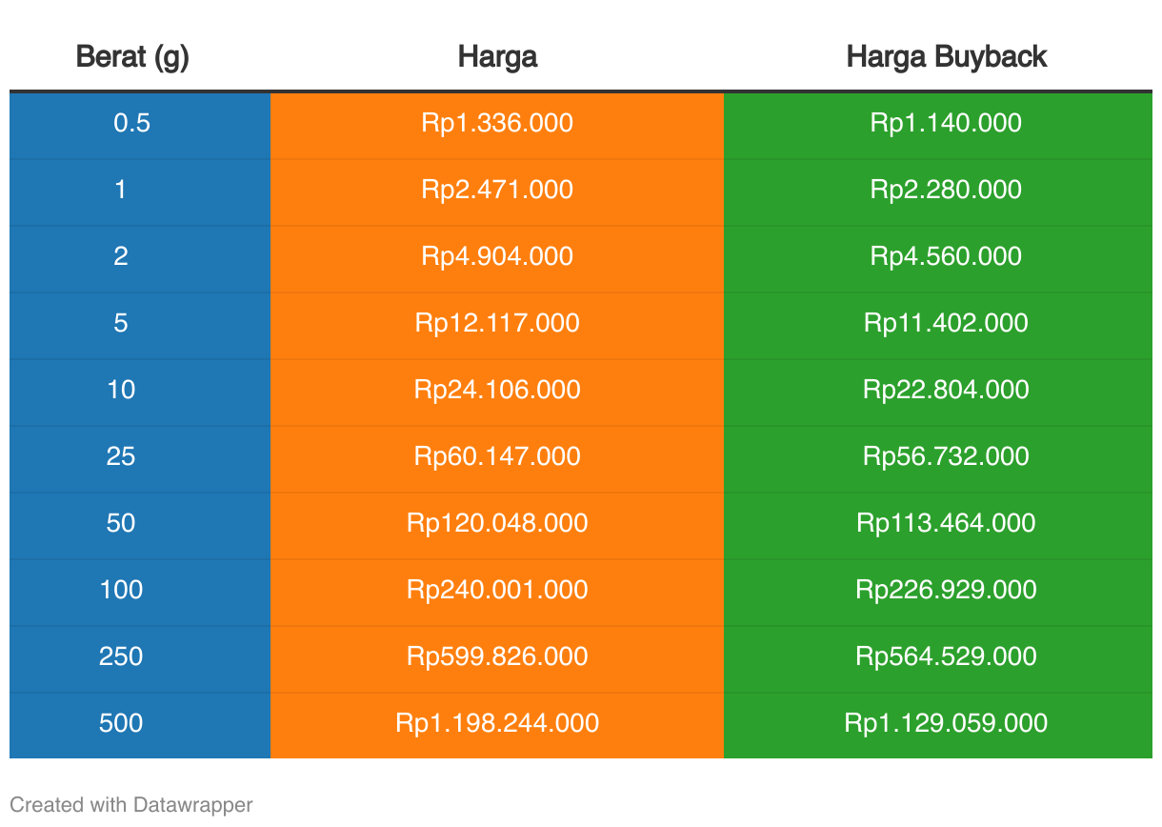Select the Rp599.826.000 price cell
This screenshot has width=1162, height=827.
[x=497, y=656]
